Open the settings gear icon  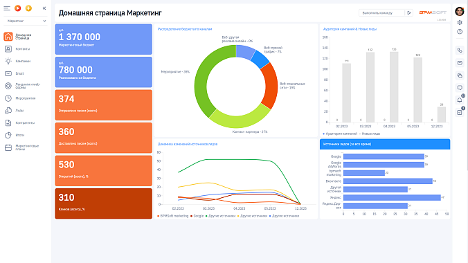tap(460, 22)
